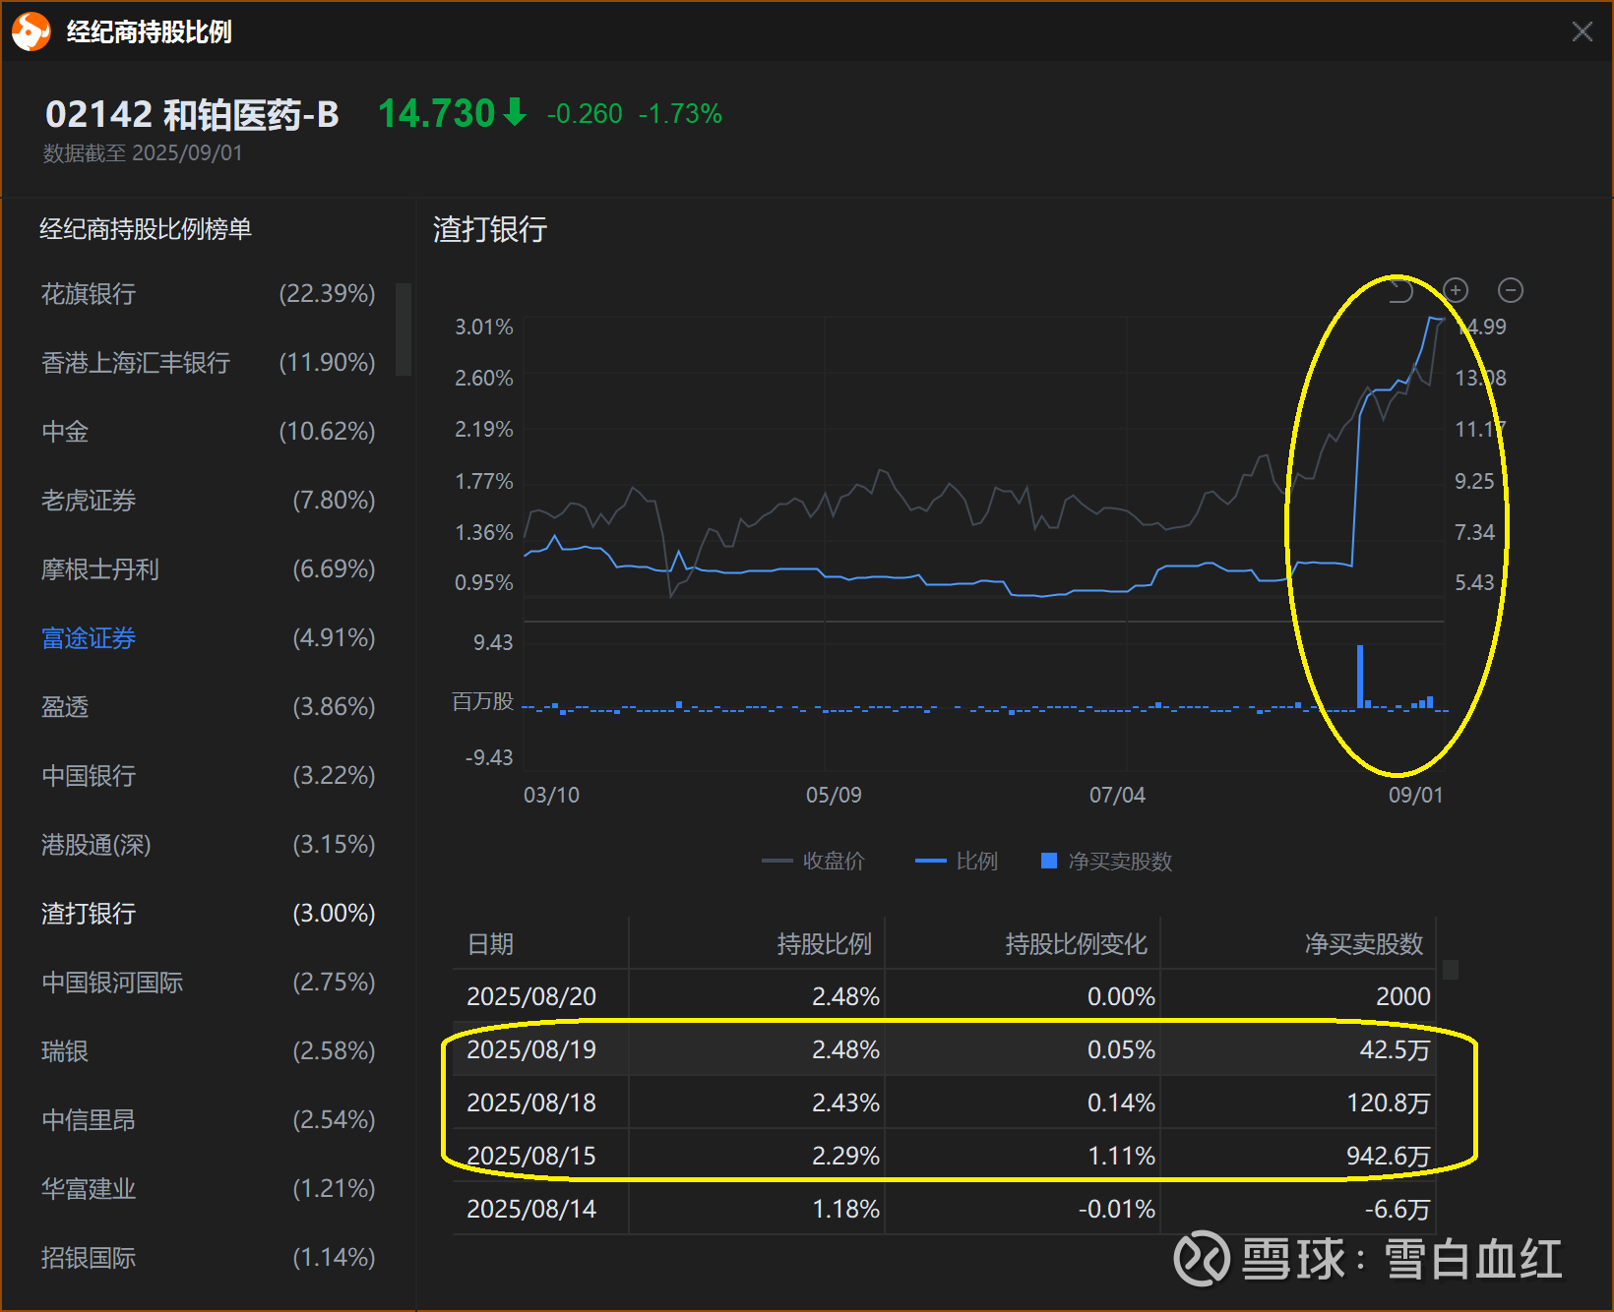
Task: Click the 渣打银行 chart title
Action: click(x=490, y=229)
